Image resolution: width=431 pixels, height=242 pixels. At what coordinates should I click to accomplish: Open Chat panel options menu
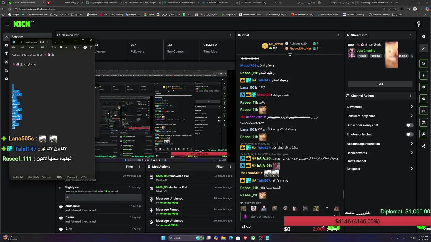point(339,35)
